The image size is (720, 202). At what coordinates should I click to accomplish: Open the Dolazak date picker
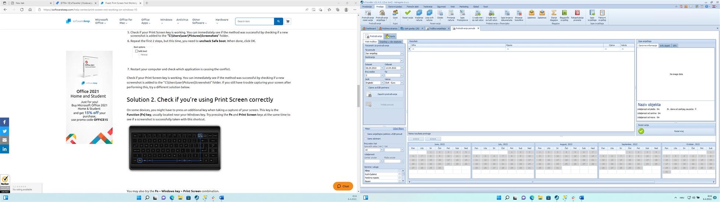pyautogui.click(x=382, y=68)
